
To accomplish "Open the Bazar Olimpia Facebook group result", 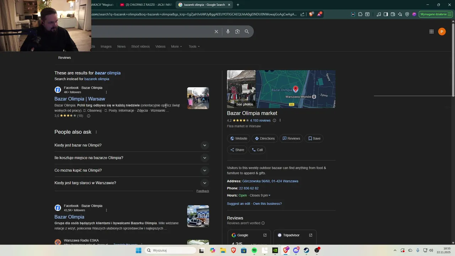I will [69, 217].
